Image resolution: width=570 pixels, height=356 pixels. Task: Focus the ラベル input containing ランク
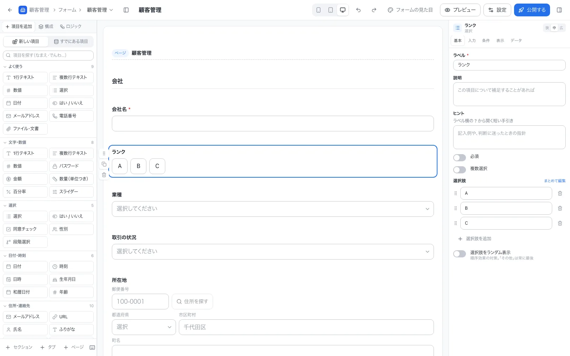pos(509,65)
